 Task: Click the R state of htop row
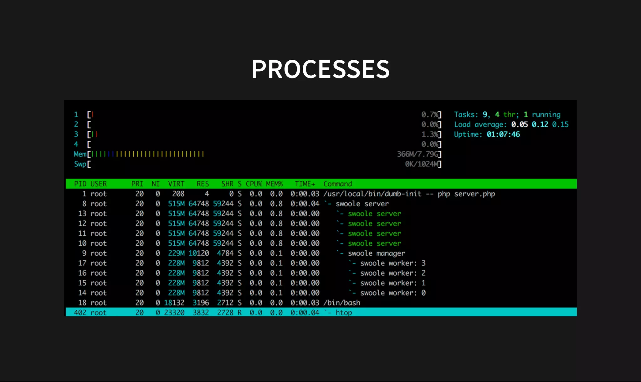(x=239, y=313)
